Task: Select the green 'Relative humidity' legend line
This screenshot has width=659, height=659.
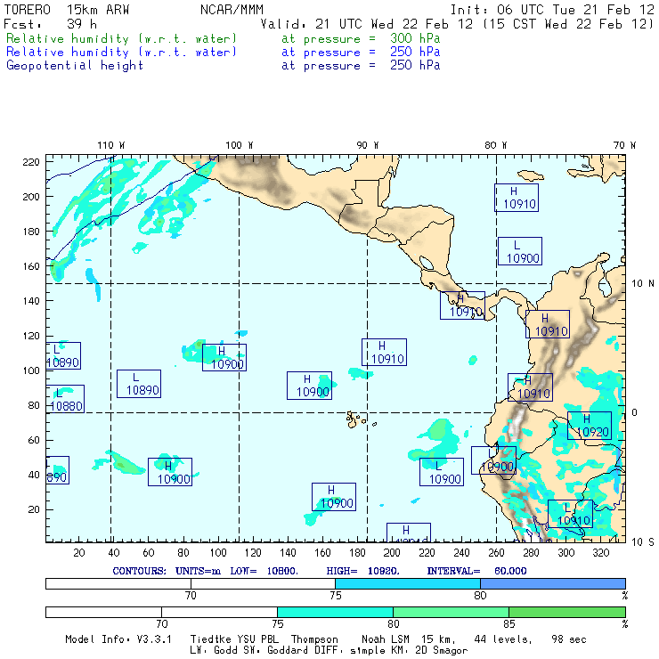Action: pyautogui.click(x=224, y=38)
